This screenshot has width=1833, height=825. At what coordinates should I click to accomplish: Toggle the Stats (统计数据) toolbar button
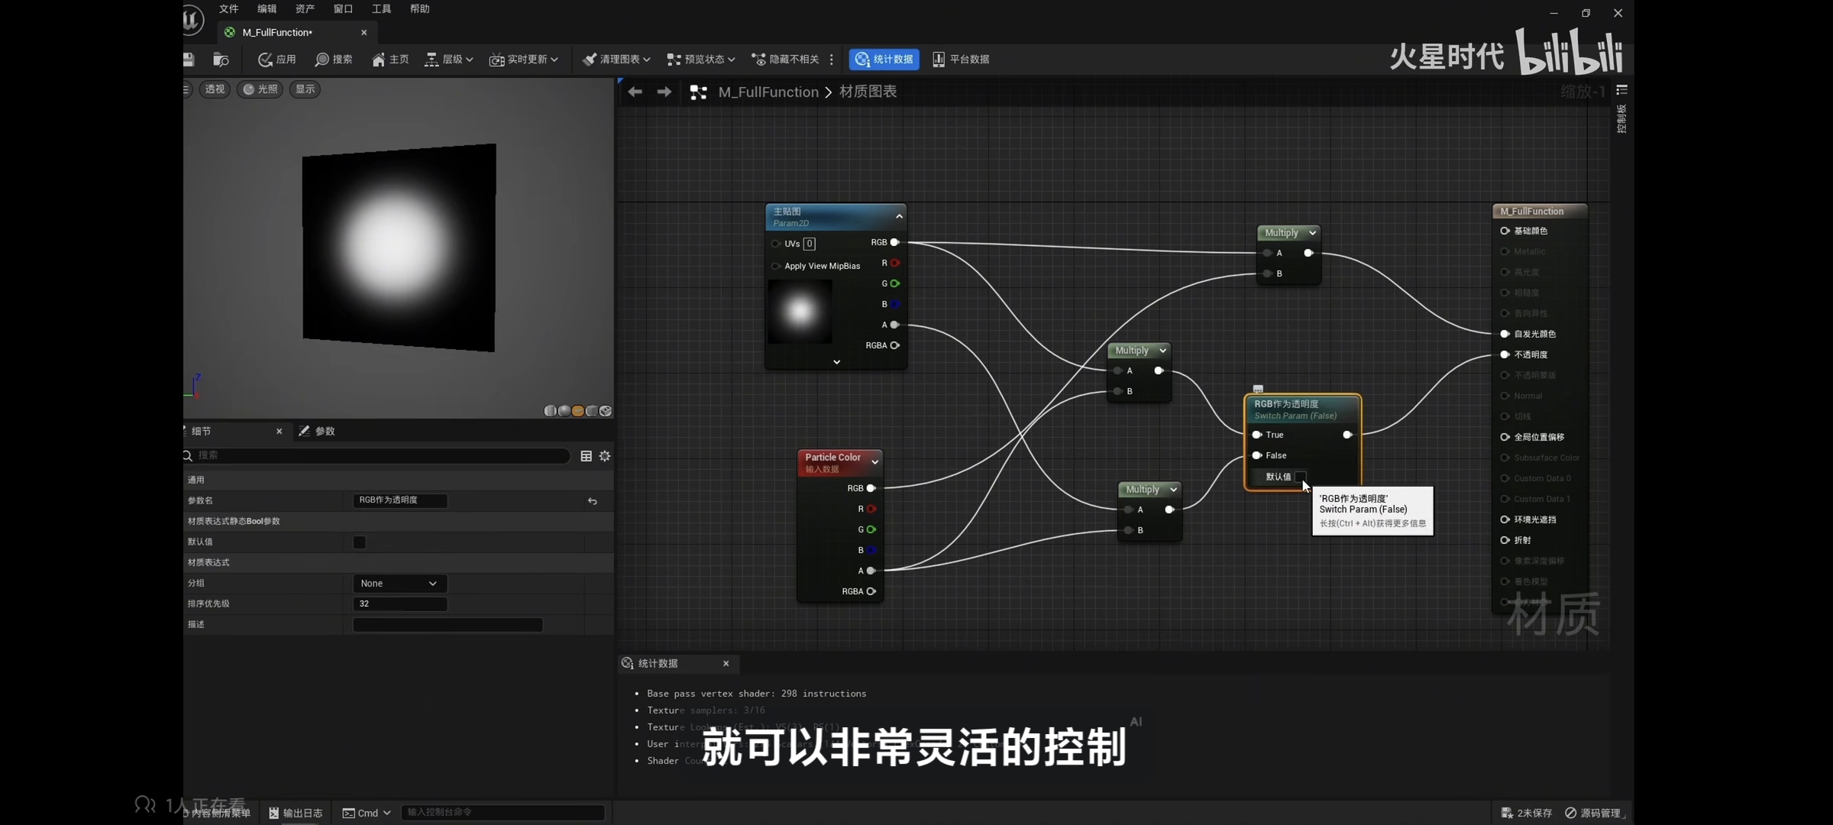[884, 60]
